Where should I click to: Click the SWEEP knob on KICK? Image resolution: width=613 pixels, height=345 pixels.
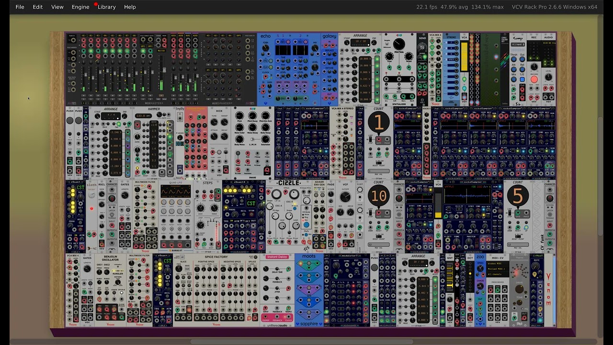click(225, 122)
